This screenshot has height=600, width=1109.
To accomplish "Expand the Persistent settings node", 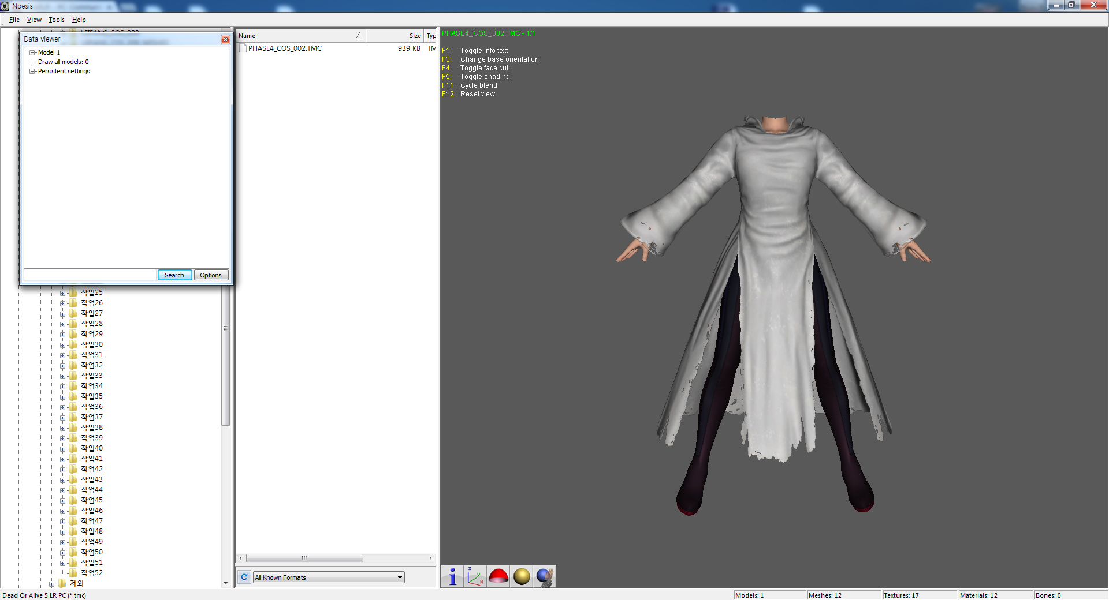I will click(x=32, y=71).
